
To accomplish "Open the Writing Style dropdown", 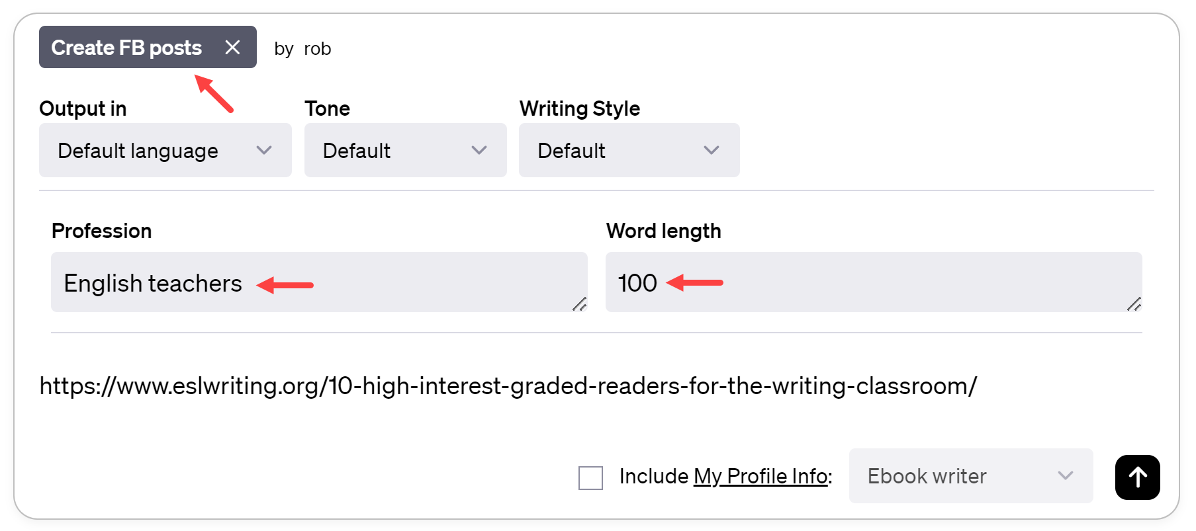I will point(629,151).
